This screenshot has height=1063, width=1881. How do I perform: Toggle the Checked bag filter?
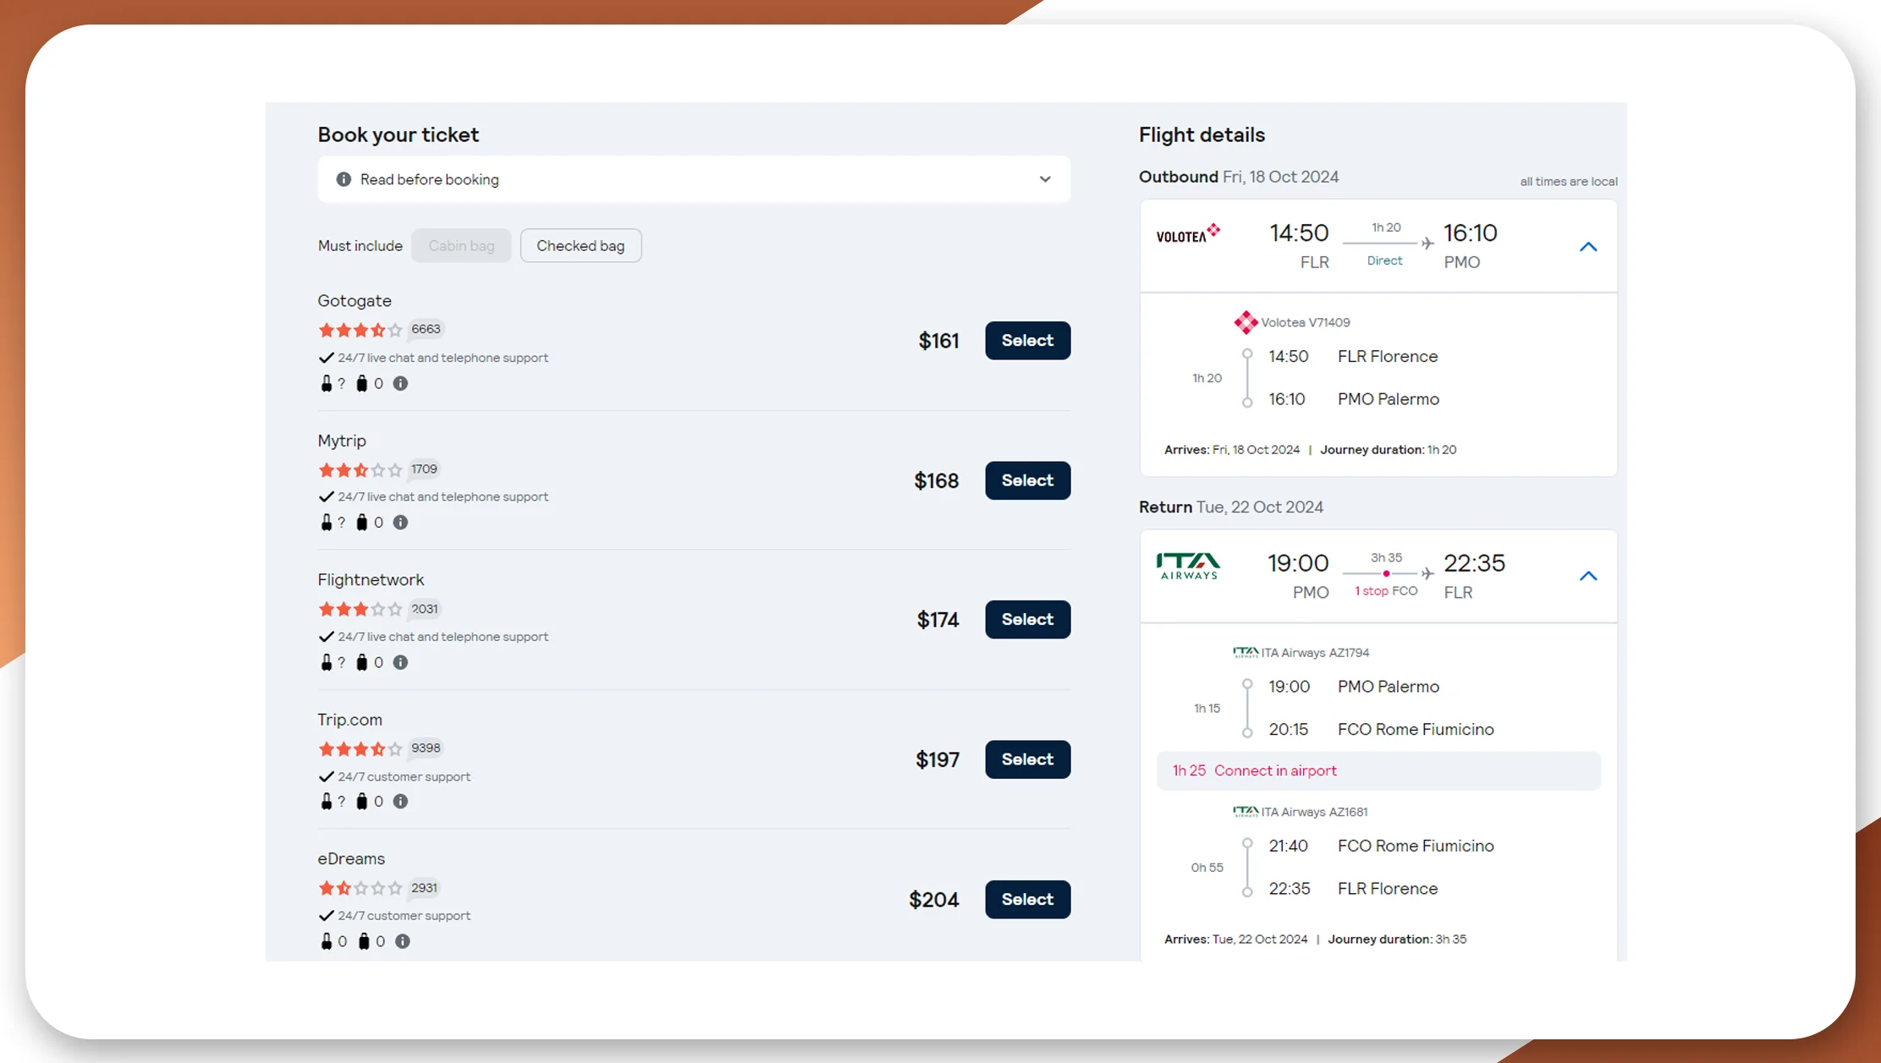(x=580, y=245)
